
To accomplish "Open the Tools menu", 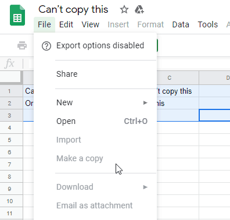I will [208, 24].
